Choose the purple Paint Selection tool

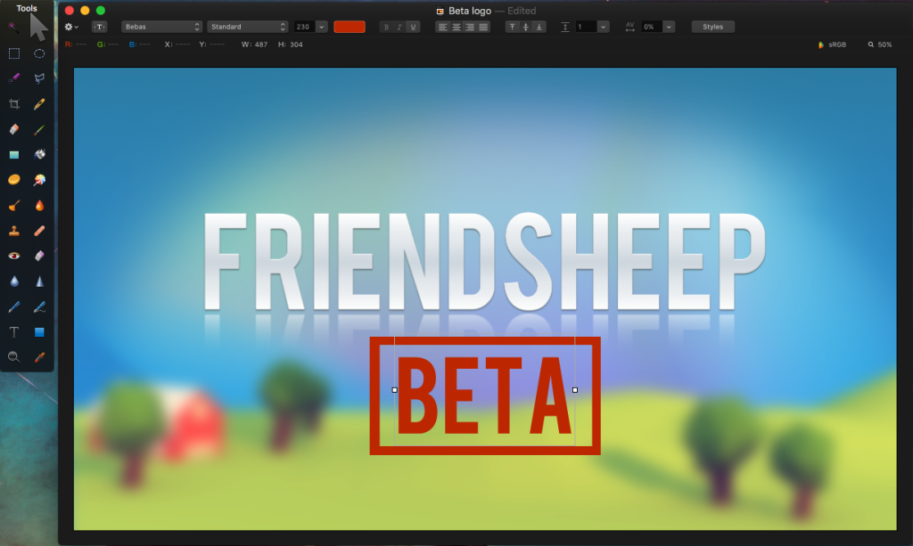14,77
